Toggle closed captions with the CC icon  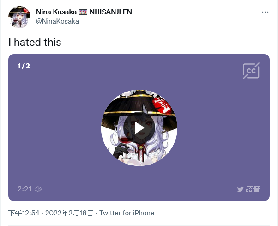[251, 71]
